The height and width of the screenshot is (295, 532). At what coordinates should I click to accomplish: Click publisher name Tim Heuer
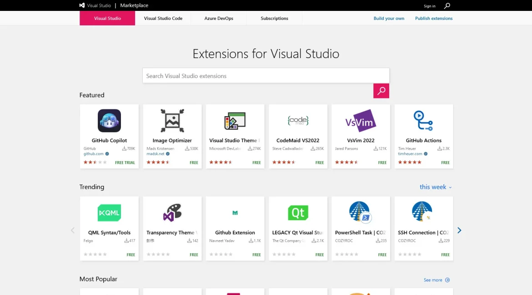click(407, 149)
